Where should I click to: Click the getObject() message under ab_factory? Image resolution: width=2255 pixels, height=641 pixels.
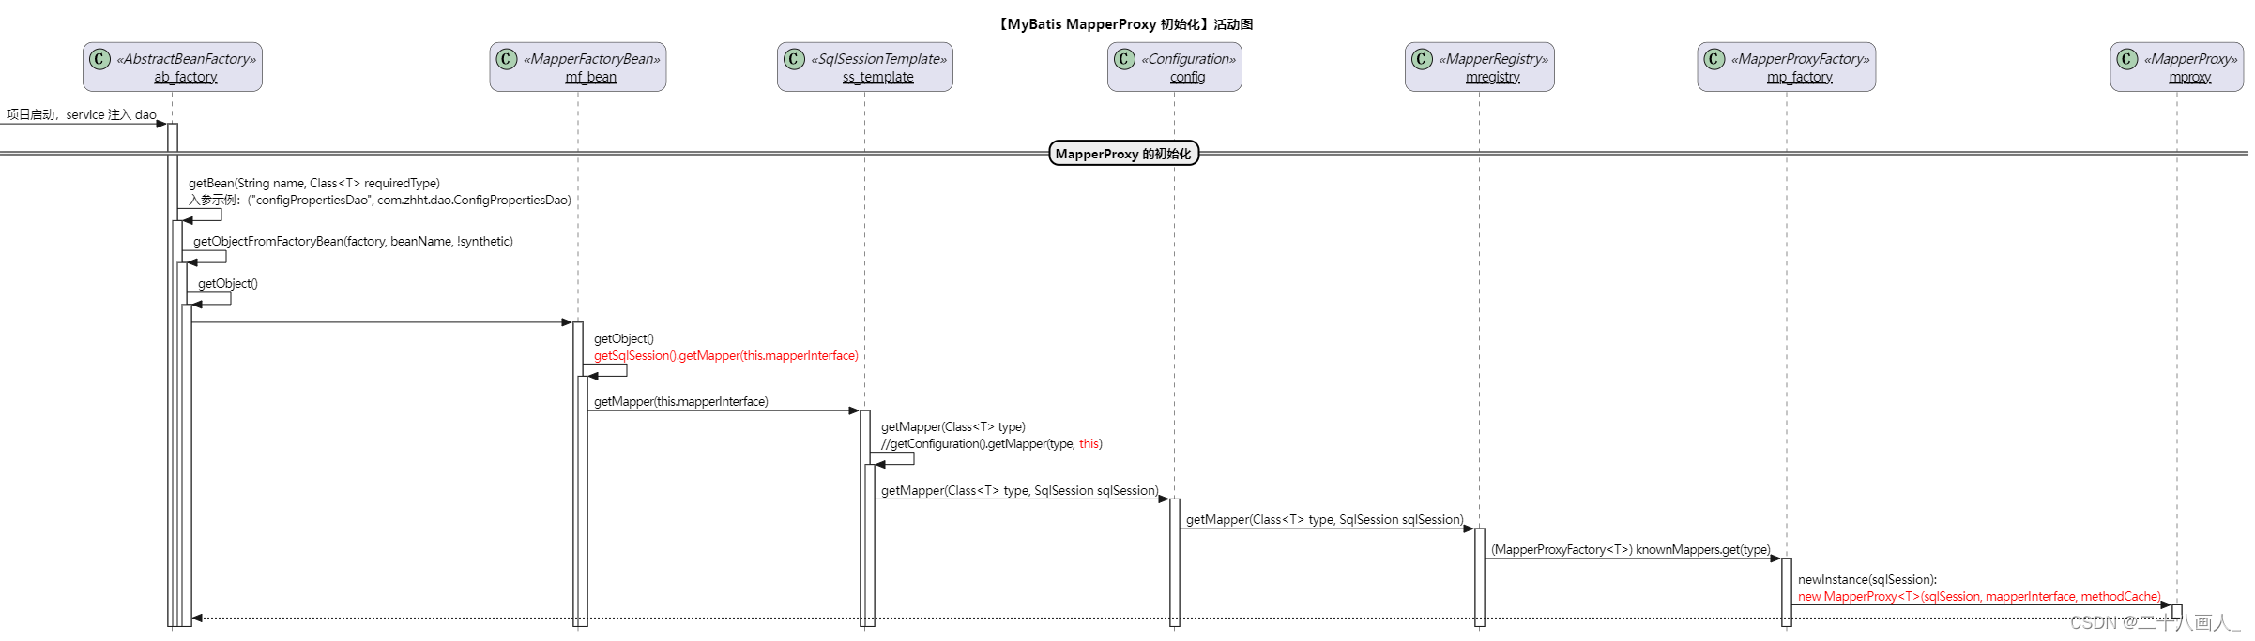pos(228,283)
